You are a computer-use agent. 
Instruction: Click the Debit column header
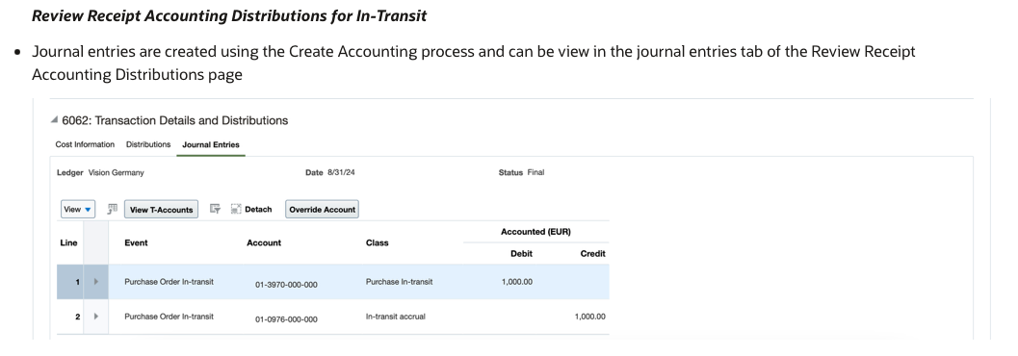(x=521, y=254)
